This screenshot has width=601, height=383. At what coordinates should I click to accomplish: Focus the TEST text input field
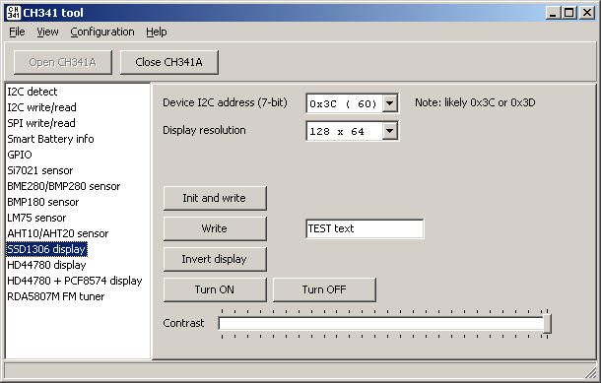pos(365,228)
